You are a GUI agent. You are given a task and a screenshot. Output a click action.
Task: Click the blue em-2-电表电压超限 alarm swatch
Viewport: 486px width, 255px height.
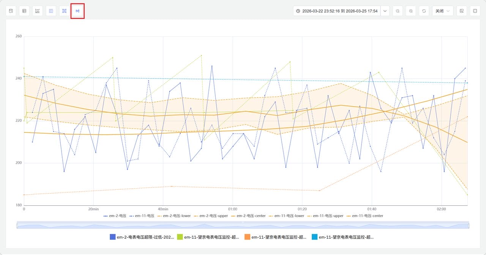point(113,237)
